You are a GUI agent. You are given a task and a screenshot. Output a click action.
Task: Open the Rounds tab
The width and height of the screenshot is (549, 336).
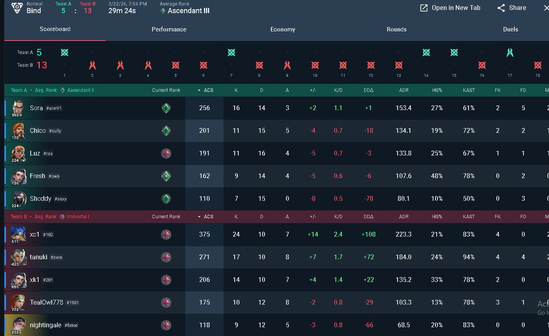[x=397, y=29]
